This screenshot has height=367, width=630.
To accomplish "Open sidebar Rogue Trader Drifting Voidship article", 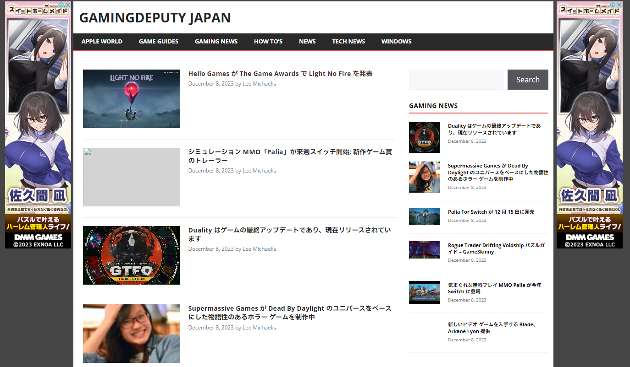I will click(x=496, y=248).
